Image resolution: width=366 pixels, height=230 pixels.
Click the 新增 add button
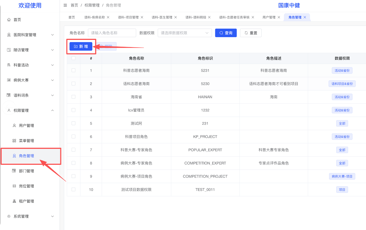tap(81, 46)
